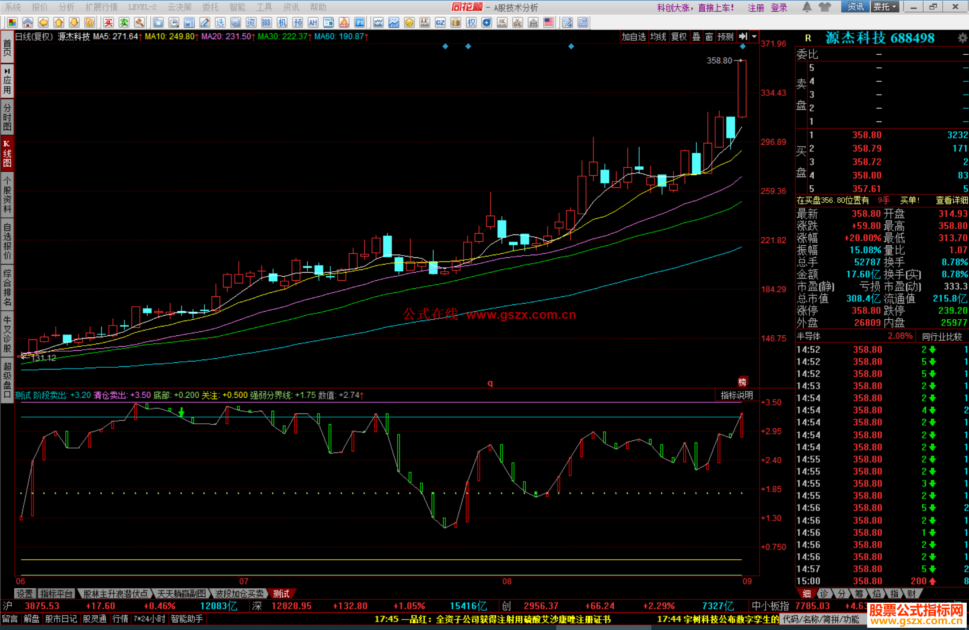Image resolution: width=969 pixels, height=630 pixels.
Task: Click the 指标说明 button
Action: pos(736,395)
